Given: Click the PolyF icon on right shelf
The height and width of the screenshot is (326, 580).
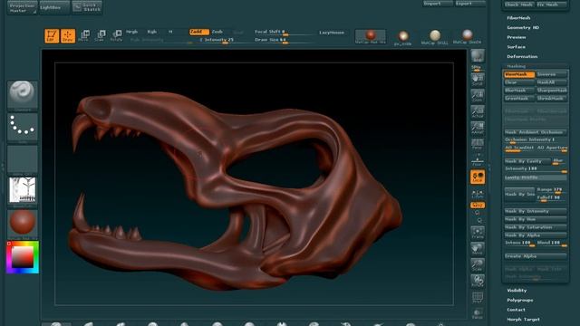Looking at the screenshot, I should (478, 298).
